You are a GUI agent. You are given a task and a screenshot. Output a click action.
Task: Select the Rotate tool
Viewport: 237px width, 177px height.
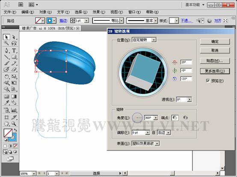point(6,76)
